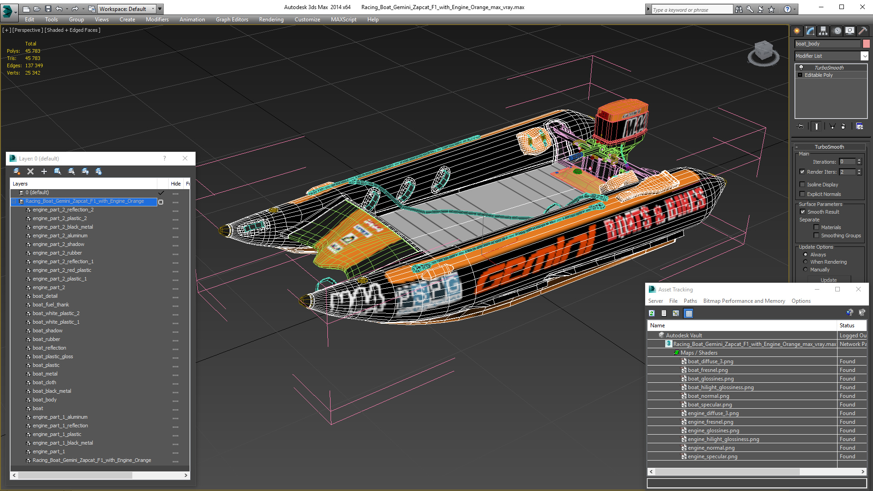The image size is (873, 491).
Task: Open the Animation menu
Action: pos(192,20)
